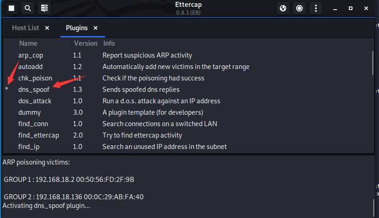Open the hosts list icon in the header bar
The height and width of the screenshot is (218, 379).
tap(44, 8)
